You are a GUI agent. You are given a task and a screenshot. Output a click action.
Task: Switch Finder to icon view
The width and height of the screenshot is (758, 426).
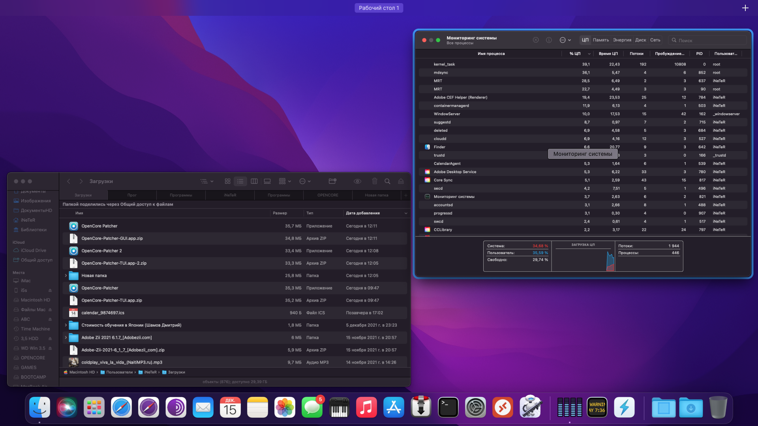click(x=227, y=181)
